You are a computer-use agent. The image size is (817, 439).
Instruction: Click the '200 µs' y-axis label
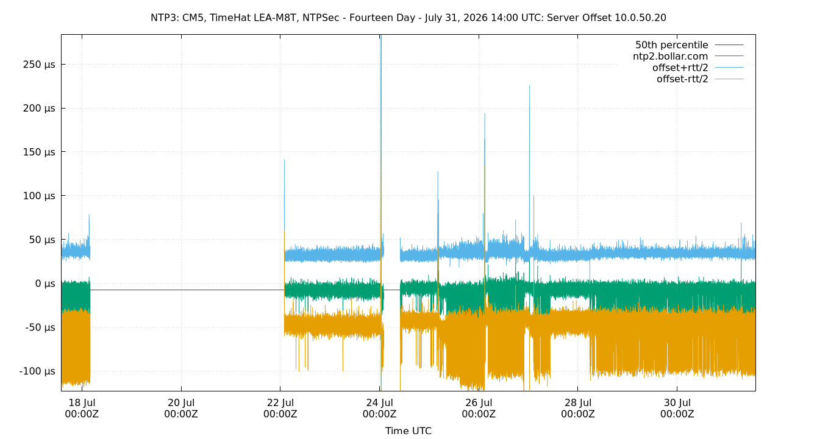click(x=39, y=109)
